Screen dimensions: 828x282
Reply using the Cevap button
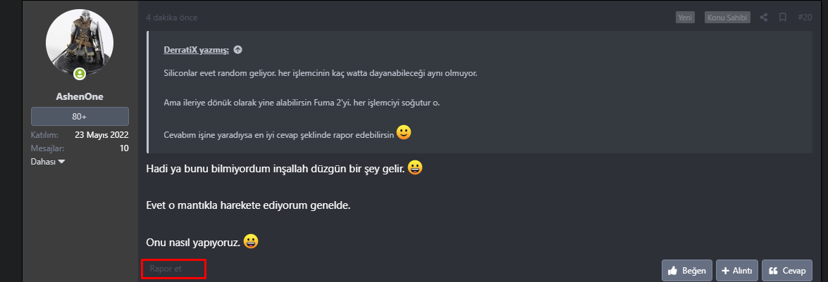(x=787, y=270)
